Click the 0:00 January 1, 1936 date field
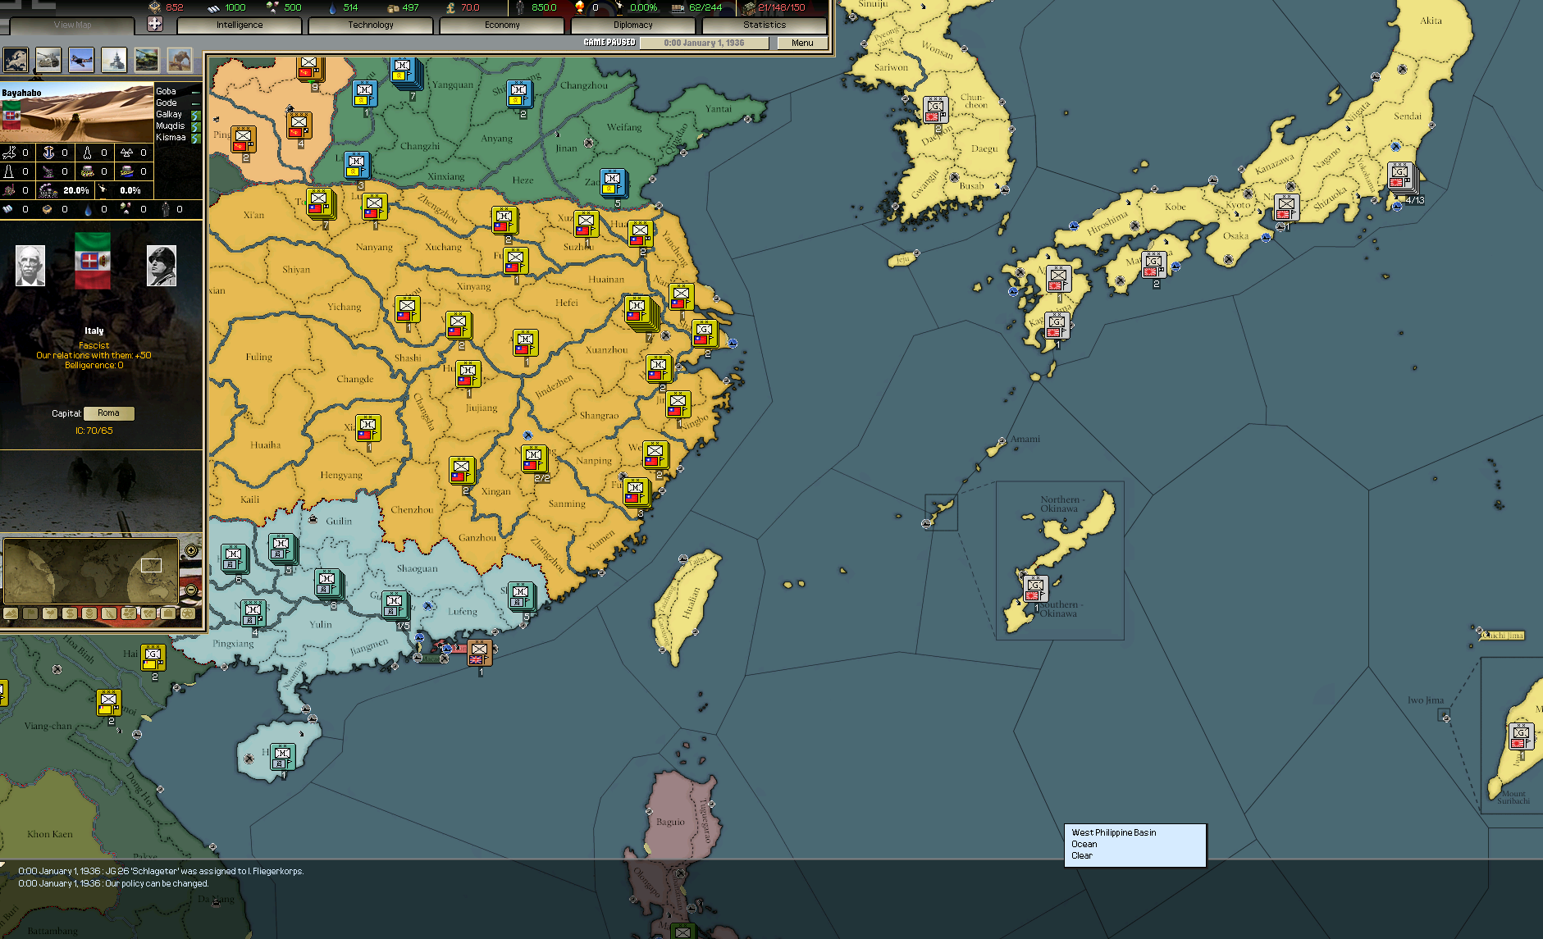The image size is (1543, 939). click(x=704, y=43)
